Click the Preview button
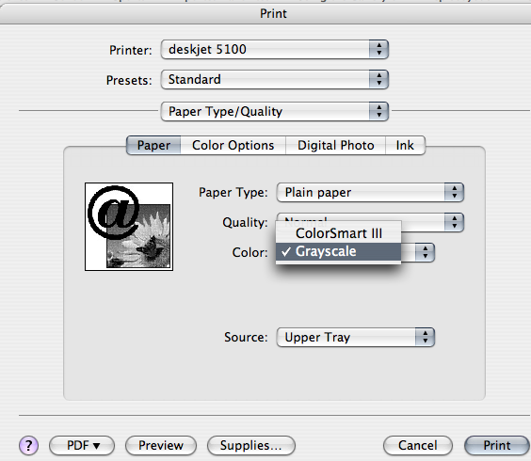The width and height of the screenshot is (531, 461). click(161, 445)
